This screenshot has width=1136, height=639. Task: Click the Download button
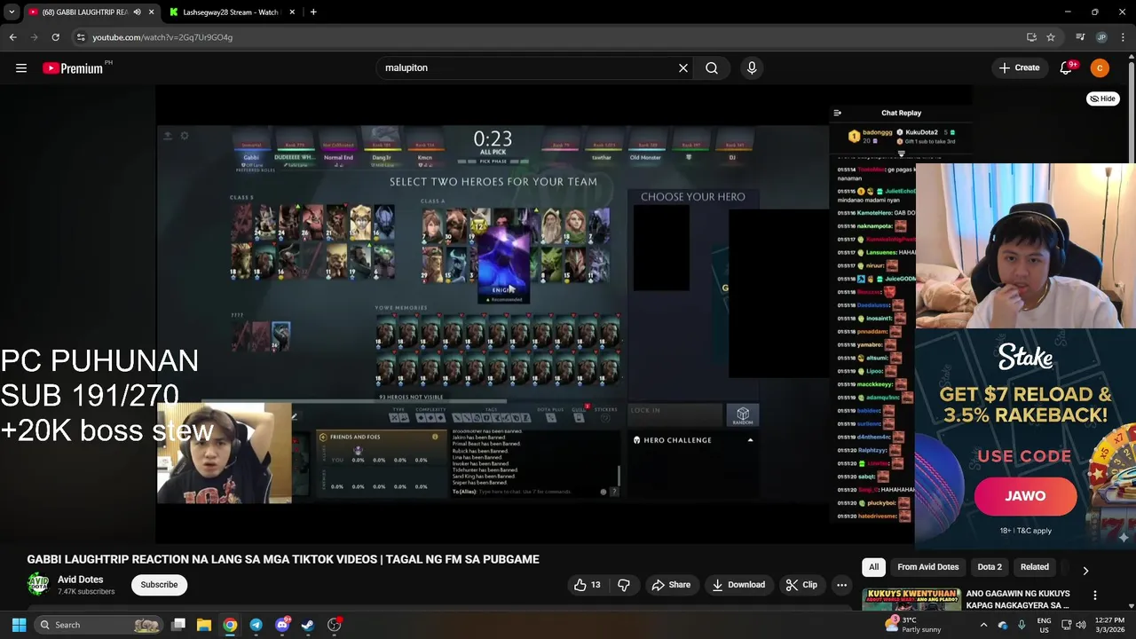point(738,585)
